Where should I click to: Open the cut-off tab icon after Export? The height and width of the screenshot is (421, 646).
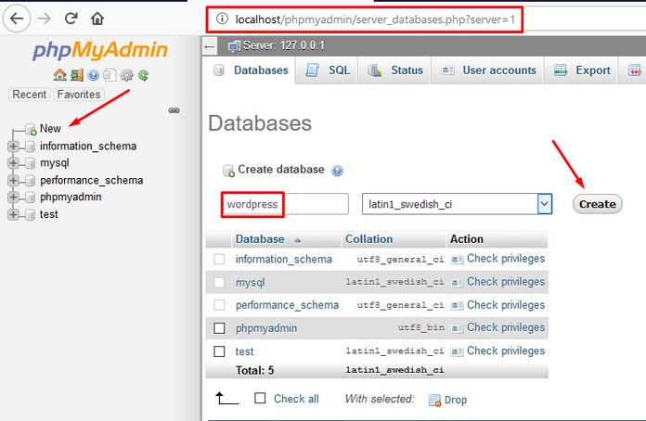(635, 70)
